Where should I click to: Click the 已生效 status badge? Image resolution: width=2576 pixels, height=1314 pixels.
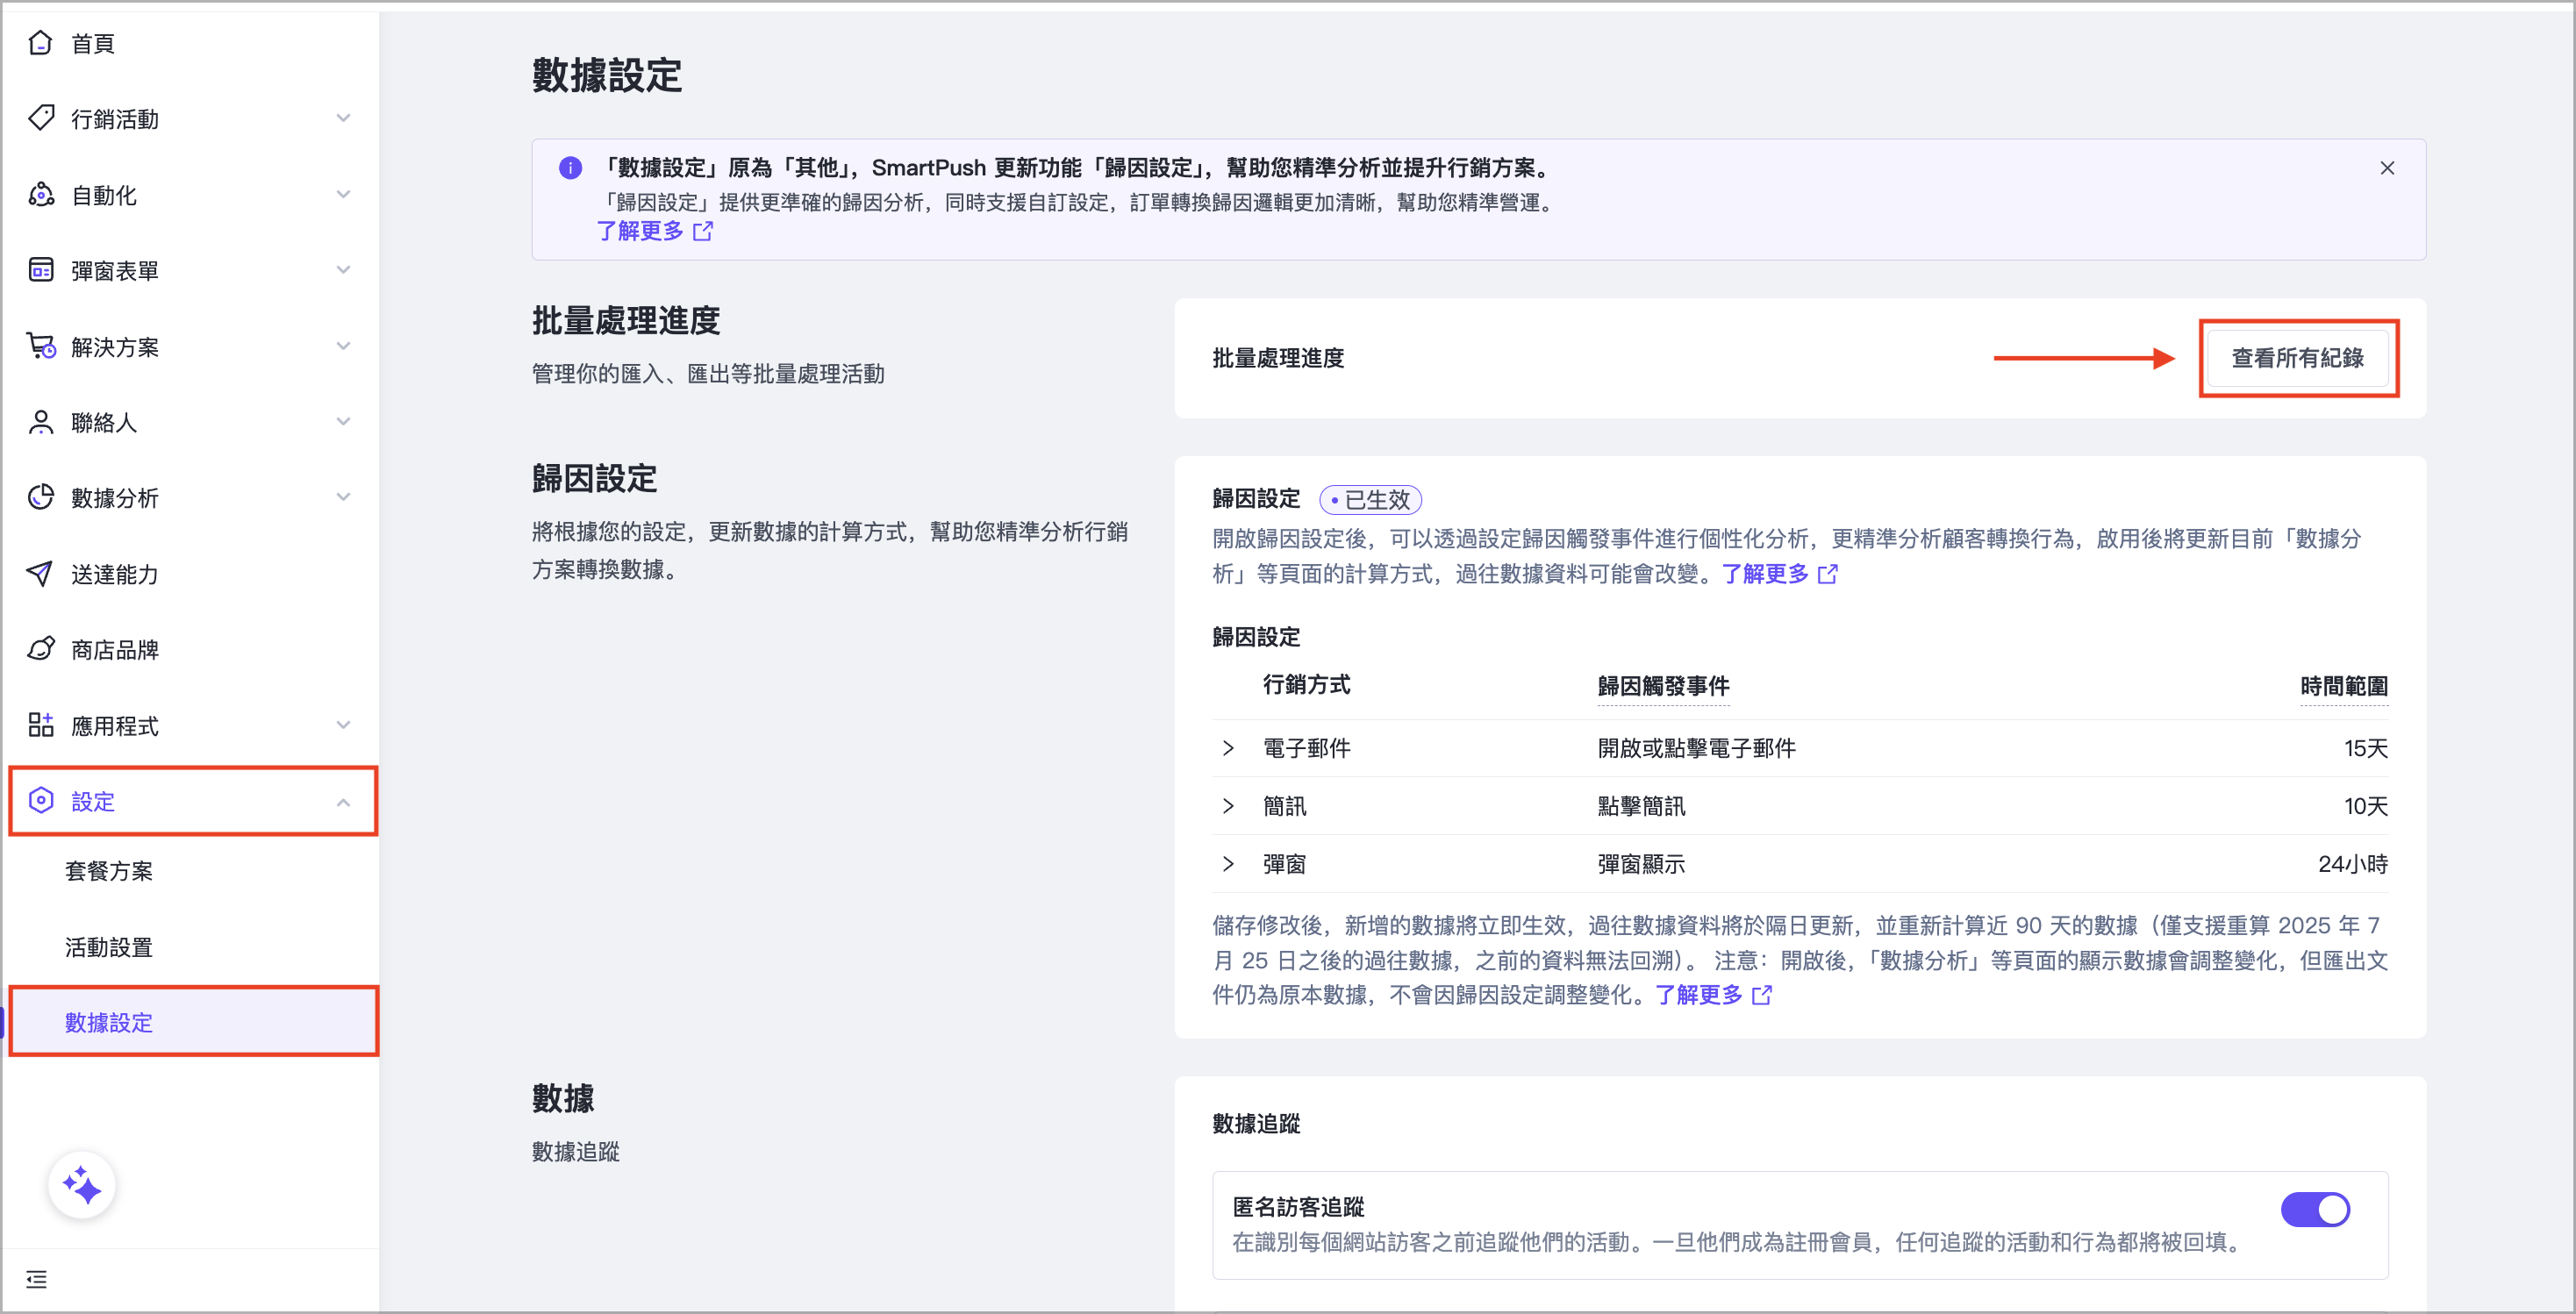click(x=1370, y=499)
